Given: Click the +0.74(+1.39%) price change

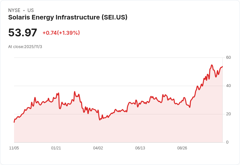Looking at the screenshot, I should coord(61,33).
